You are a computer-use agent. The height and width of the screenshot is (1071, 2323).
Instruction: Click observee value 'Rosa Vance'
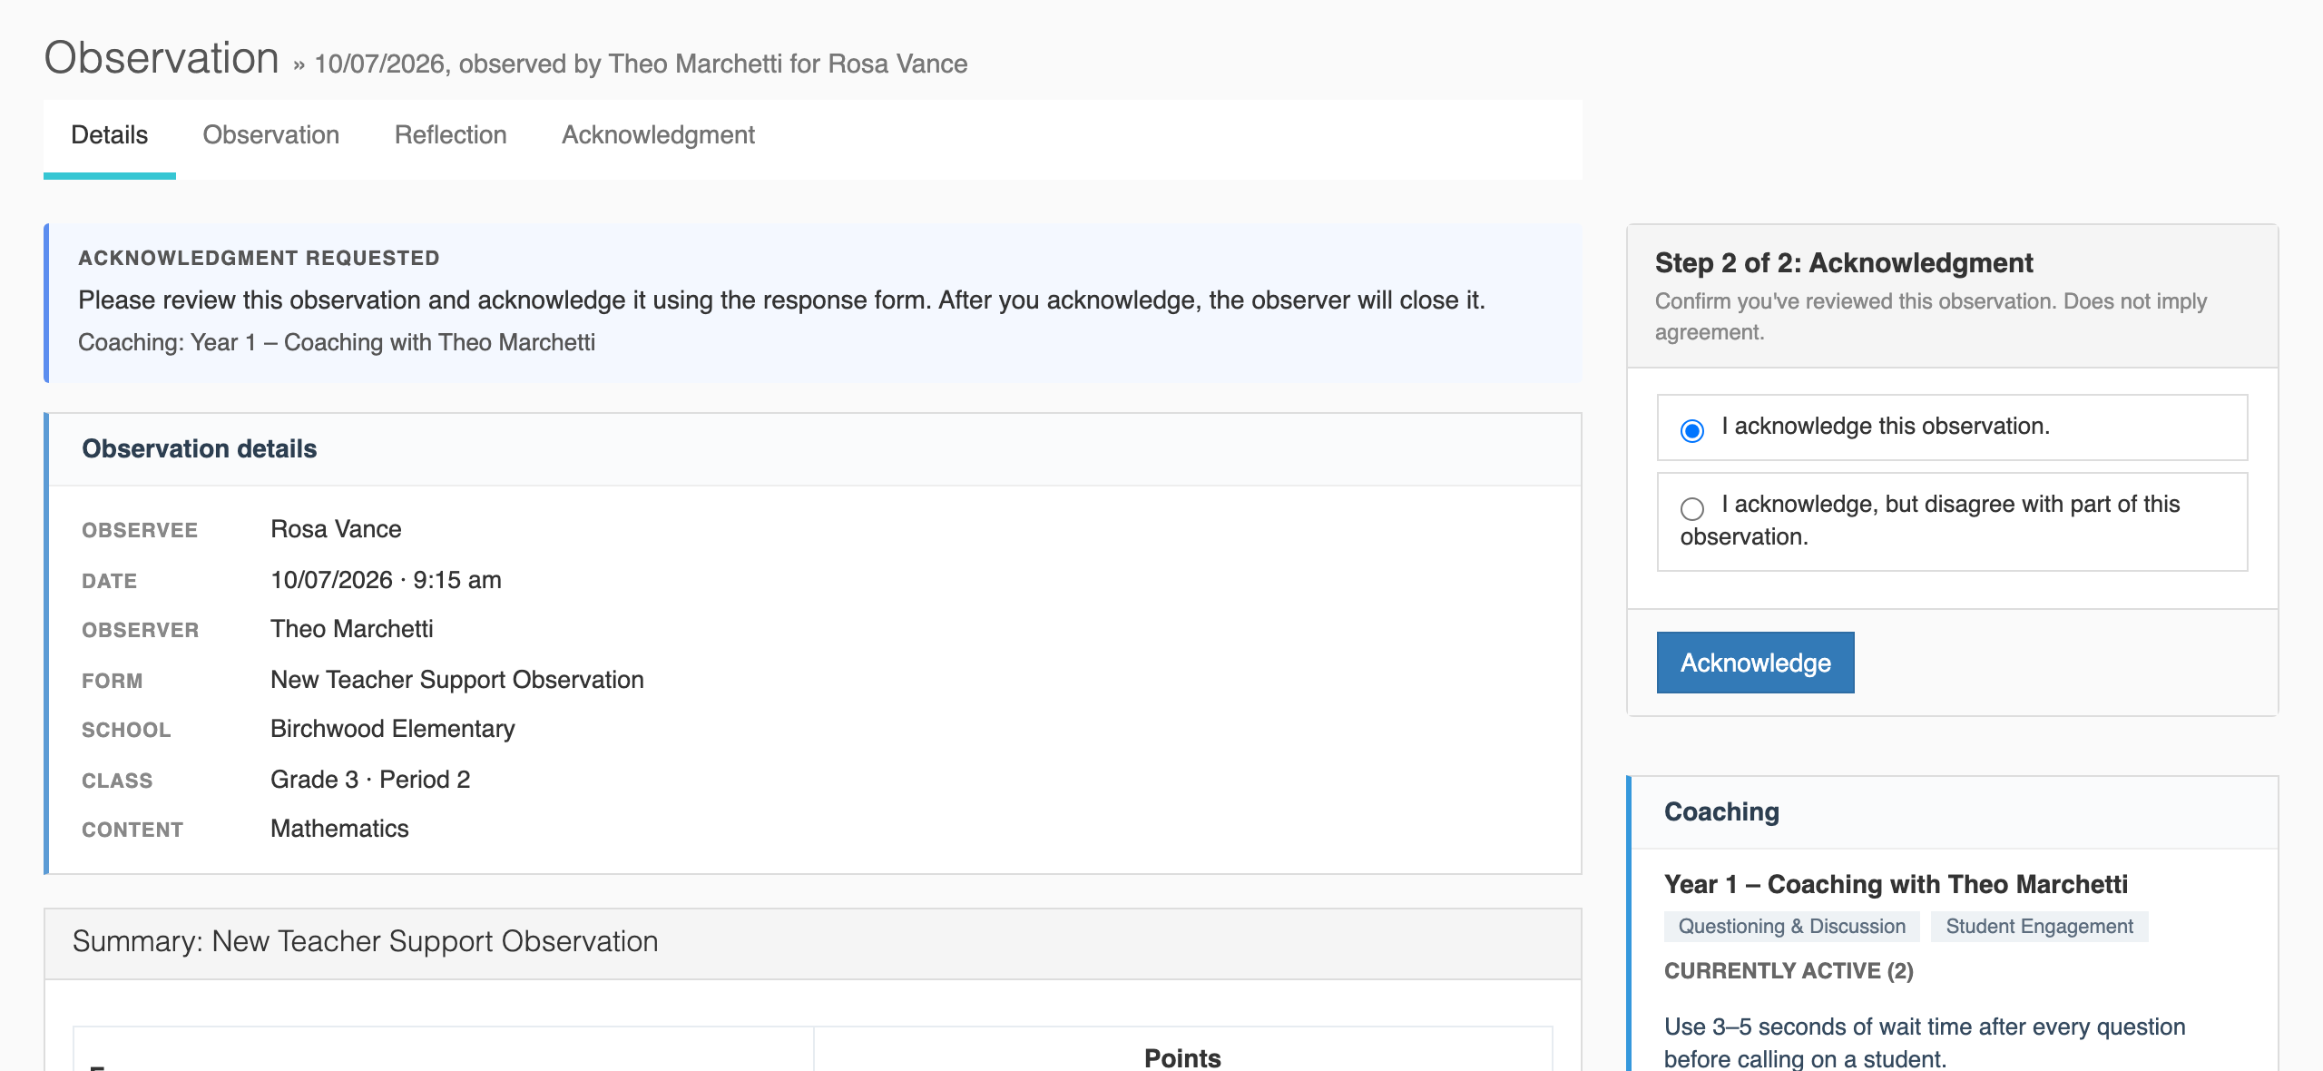[x=336, y=529]
